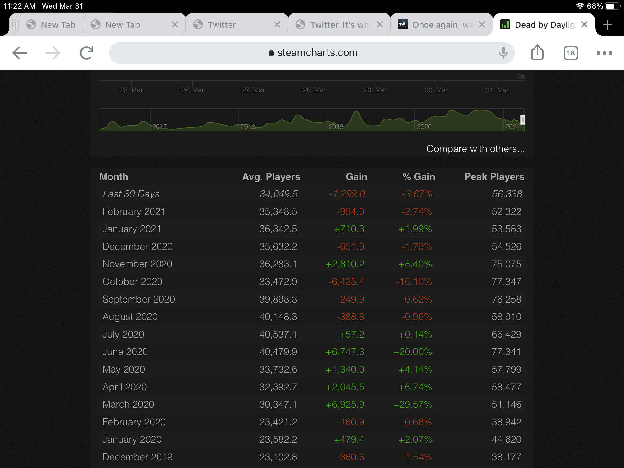The height and width of the screenshot is (468, 624).
Task: Tap the 'Avg. Players' column header
Action: point(271,177)
